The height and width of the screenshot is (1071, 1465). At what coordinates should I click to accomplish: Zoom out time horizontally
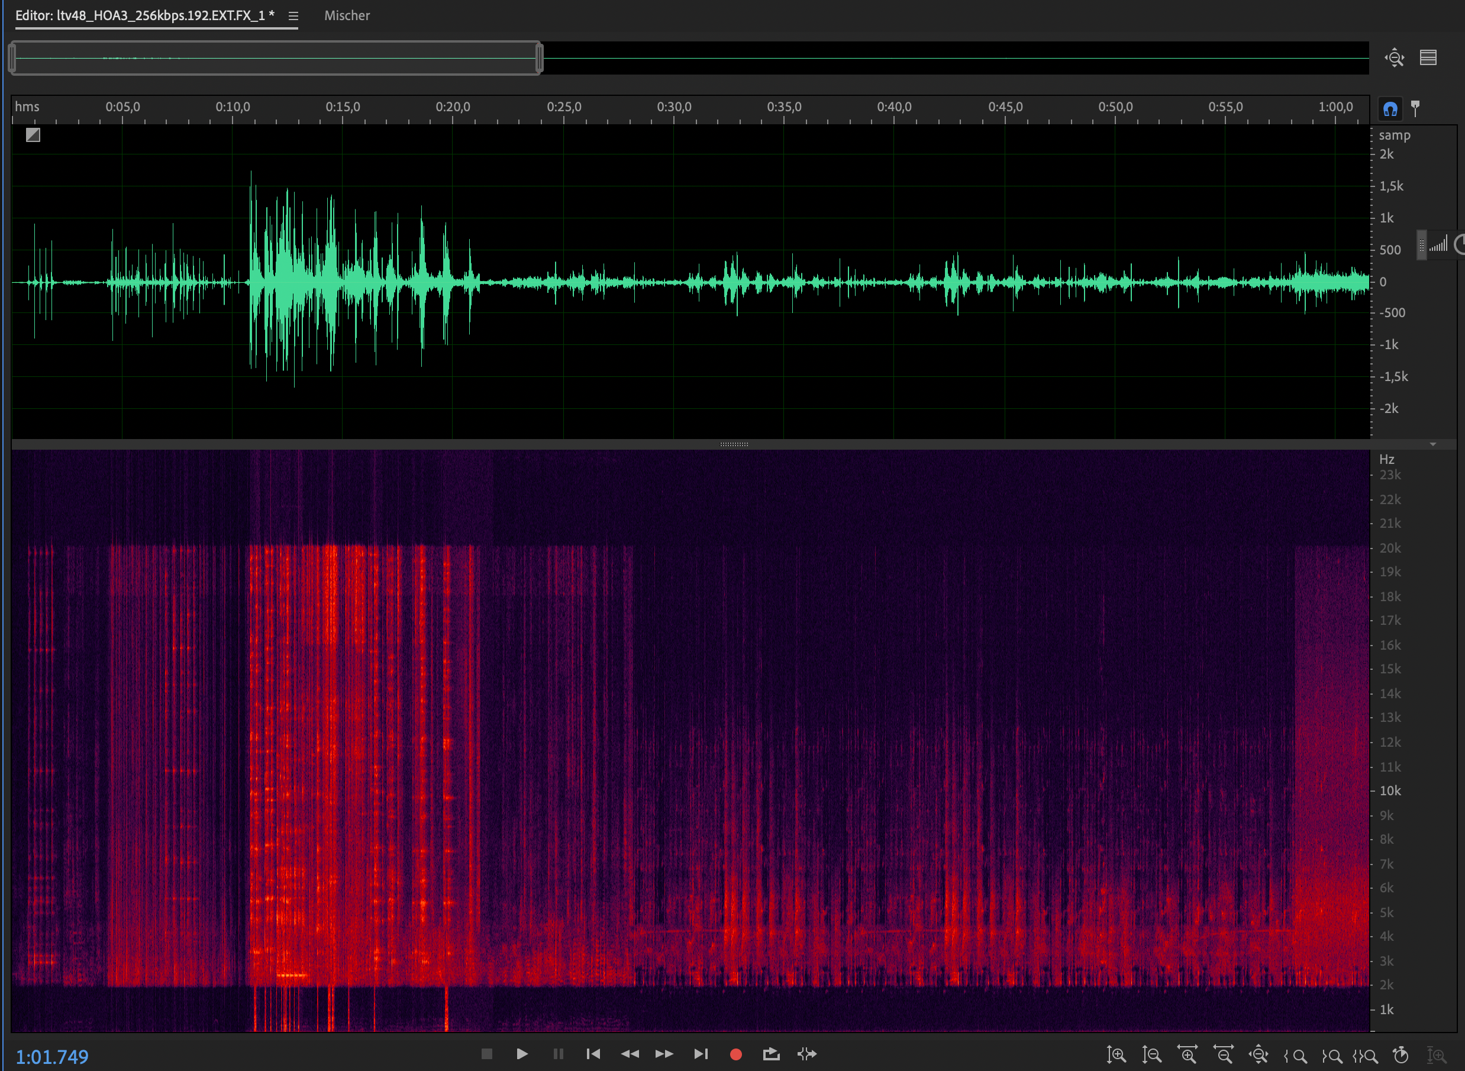(x=1222, y=1055)
